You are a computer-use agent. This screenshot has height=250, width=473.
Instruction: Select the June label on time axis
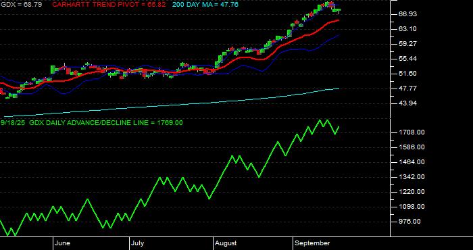tap(63, 243)
